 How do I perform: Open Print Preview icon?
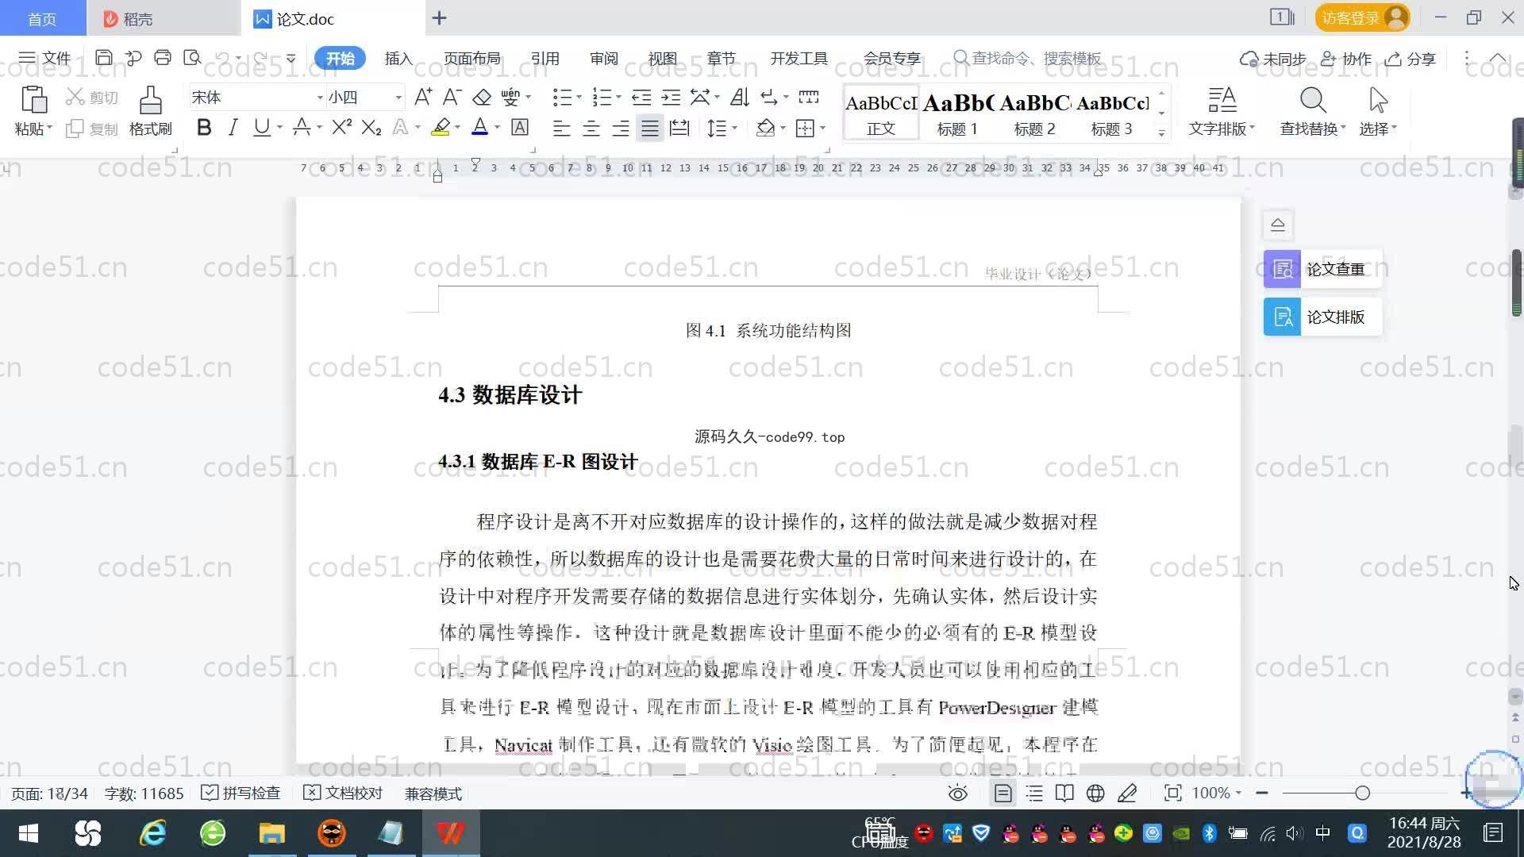click(192, 58)
